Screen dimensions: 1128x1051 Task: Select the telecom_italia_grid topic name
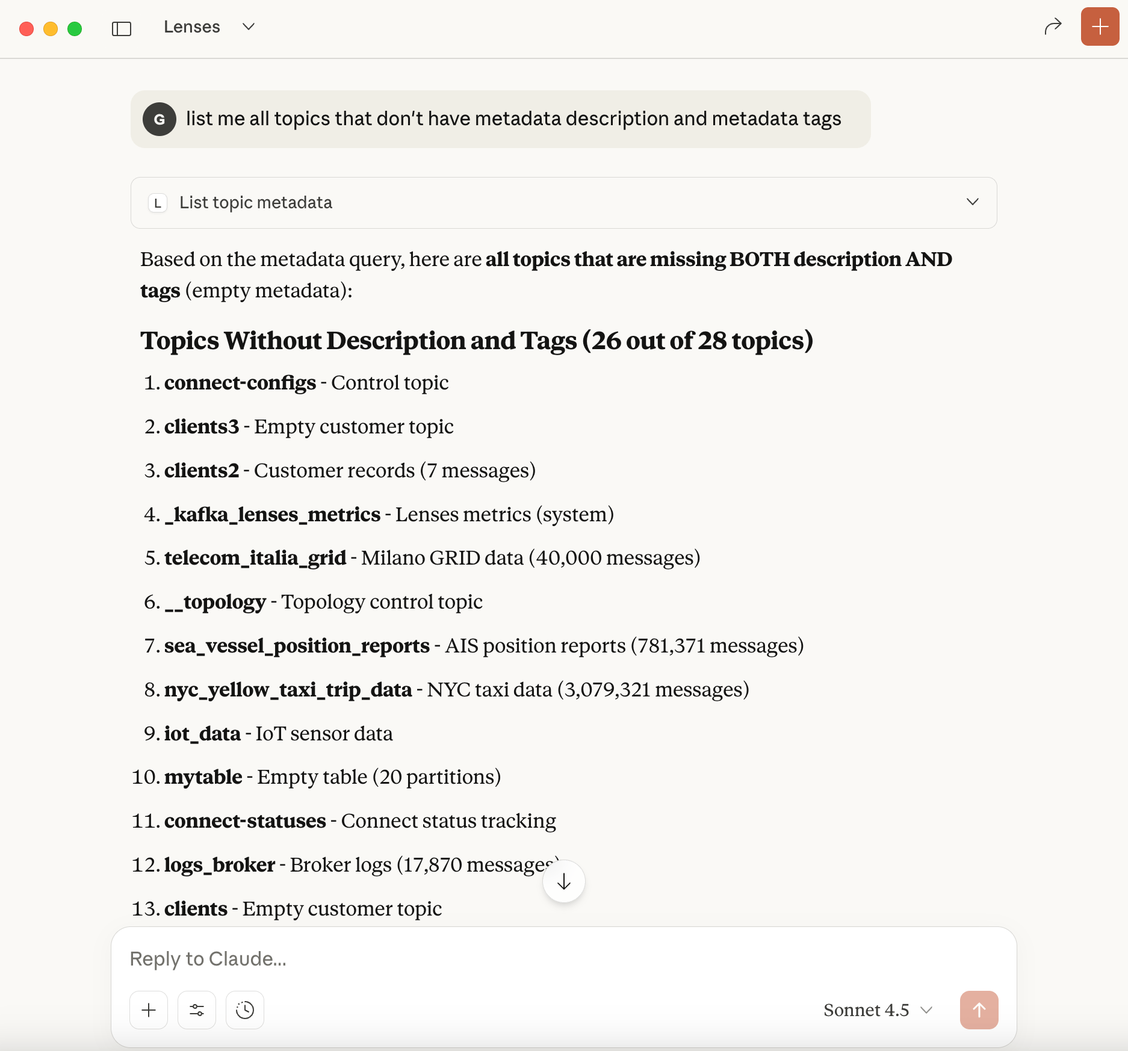point(255,557)
